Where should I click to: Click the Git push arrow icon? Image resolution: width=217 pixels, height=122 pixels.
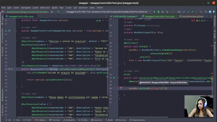pos(192,12)
